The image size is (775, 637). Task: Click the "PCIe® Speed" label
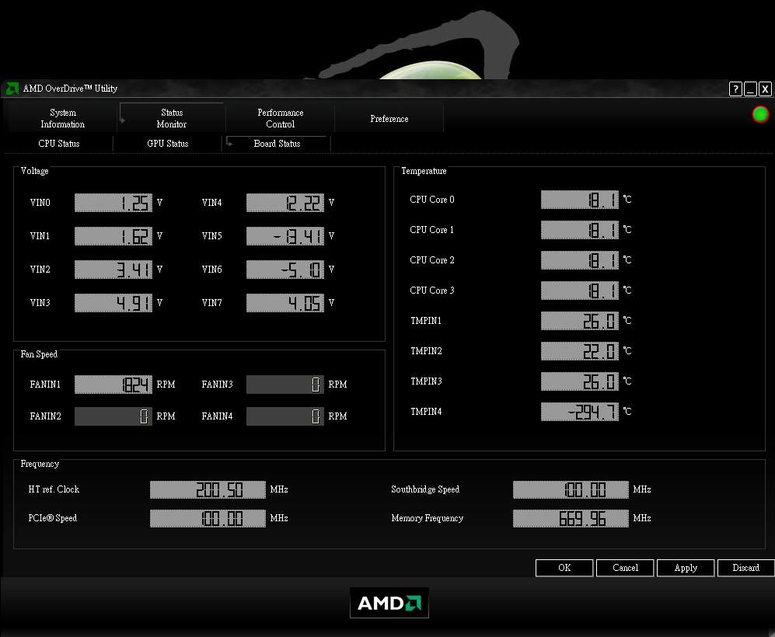pyautogui.click(x=52, y=518)
